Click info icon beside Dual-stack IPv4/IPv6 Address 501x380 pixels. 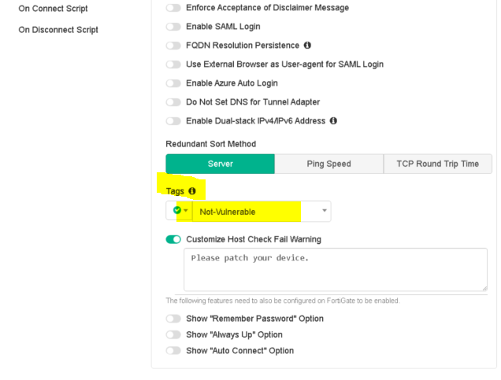click(333, 121)
